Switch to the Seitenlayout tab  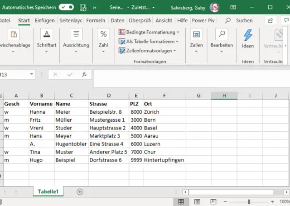(x=71, y=20)
